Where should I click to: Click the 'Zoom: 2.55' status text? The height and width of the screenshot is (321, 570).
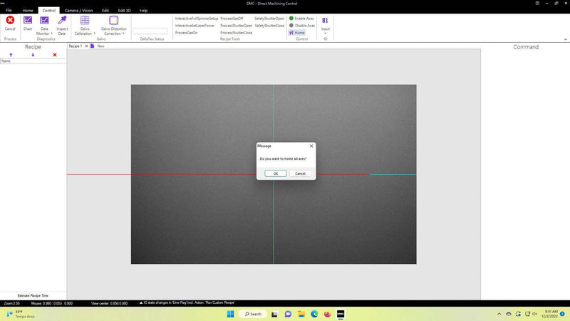11,303
